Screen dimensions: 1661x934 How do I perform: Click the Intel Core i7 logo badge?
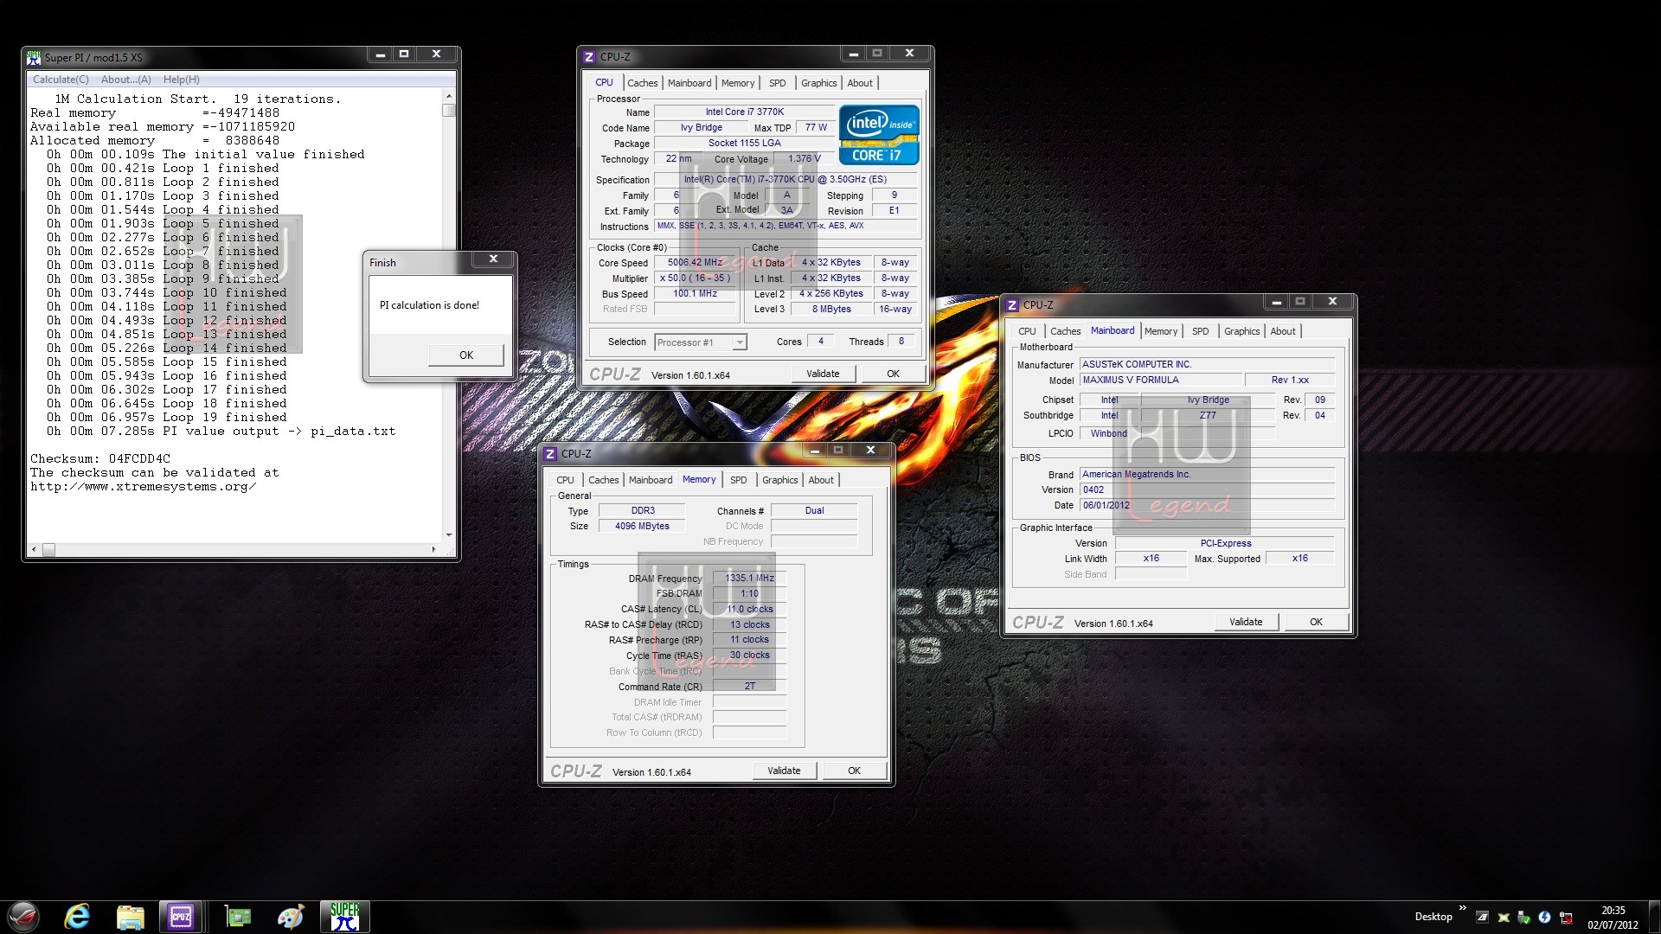click(878, 135)
